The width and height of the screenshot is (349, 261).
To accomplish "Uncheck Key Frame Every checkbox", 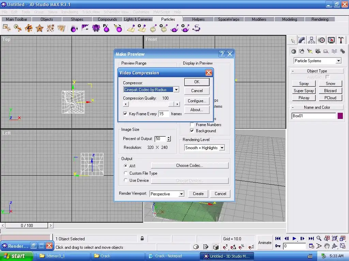I will point(125,114).
